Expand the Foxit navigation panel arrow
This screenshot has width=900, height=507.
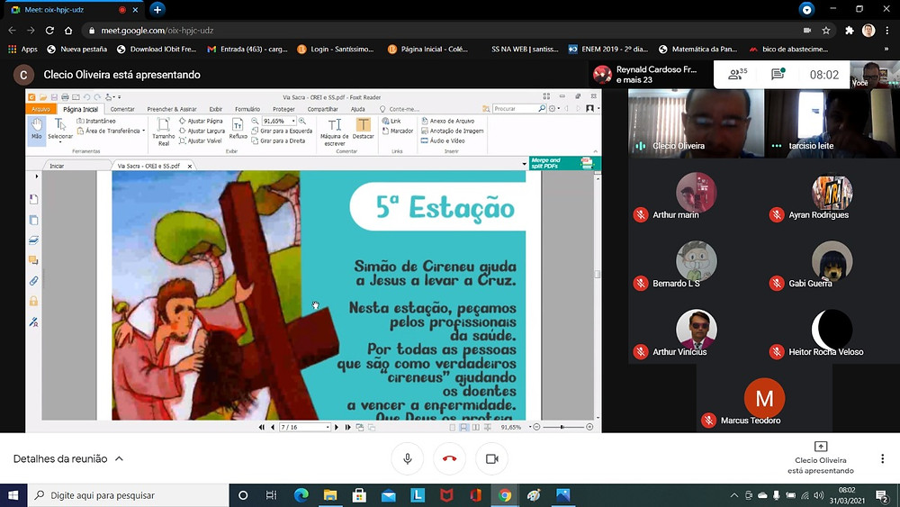click(37, 177)
